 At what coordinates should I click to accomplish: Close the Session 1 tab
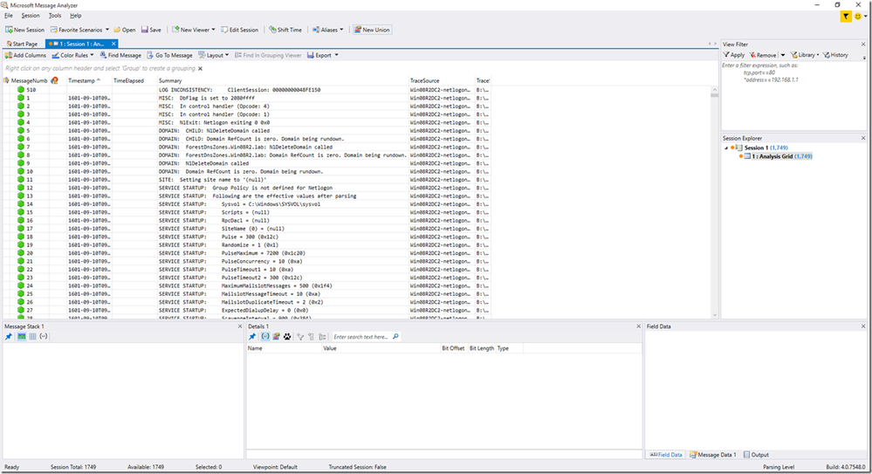coord(113,44)
